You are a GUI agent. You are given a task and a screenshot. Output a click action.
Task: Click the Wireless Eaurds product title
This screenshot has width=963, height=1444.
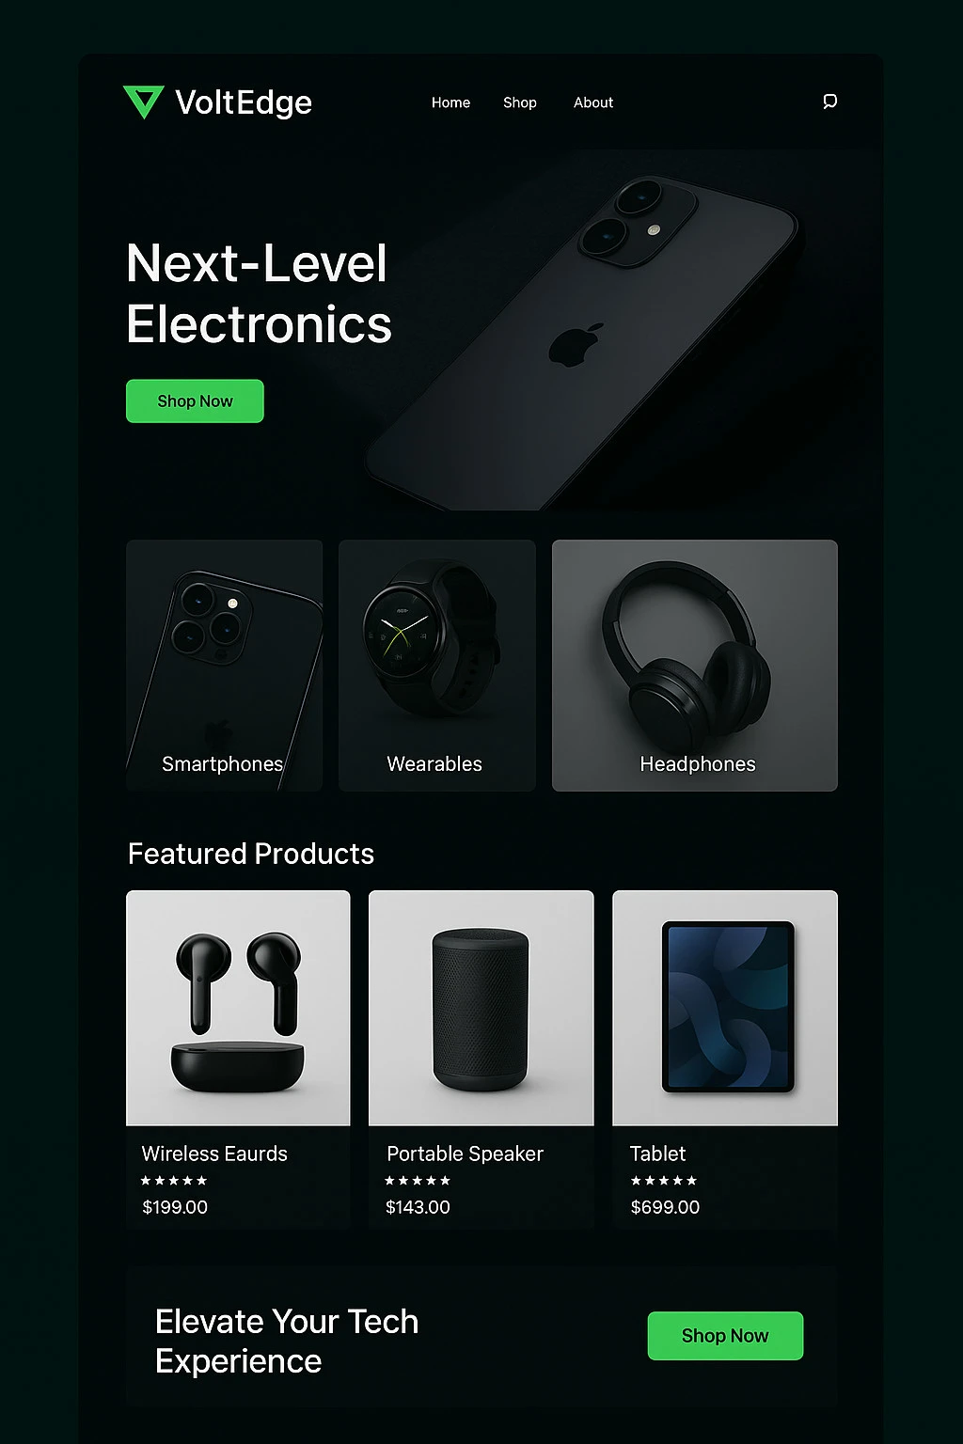pyautogui.click(x=214, y=1154)
